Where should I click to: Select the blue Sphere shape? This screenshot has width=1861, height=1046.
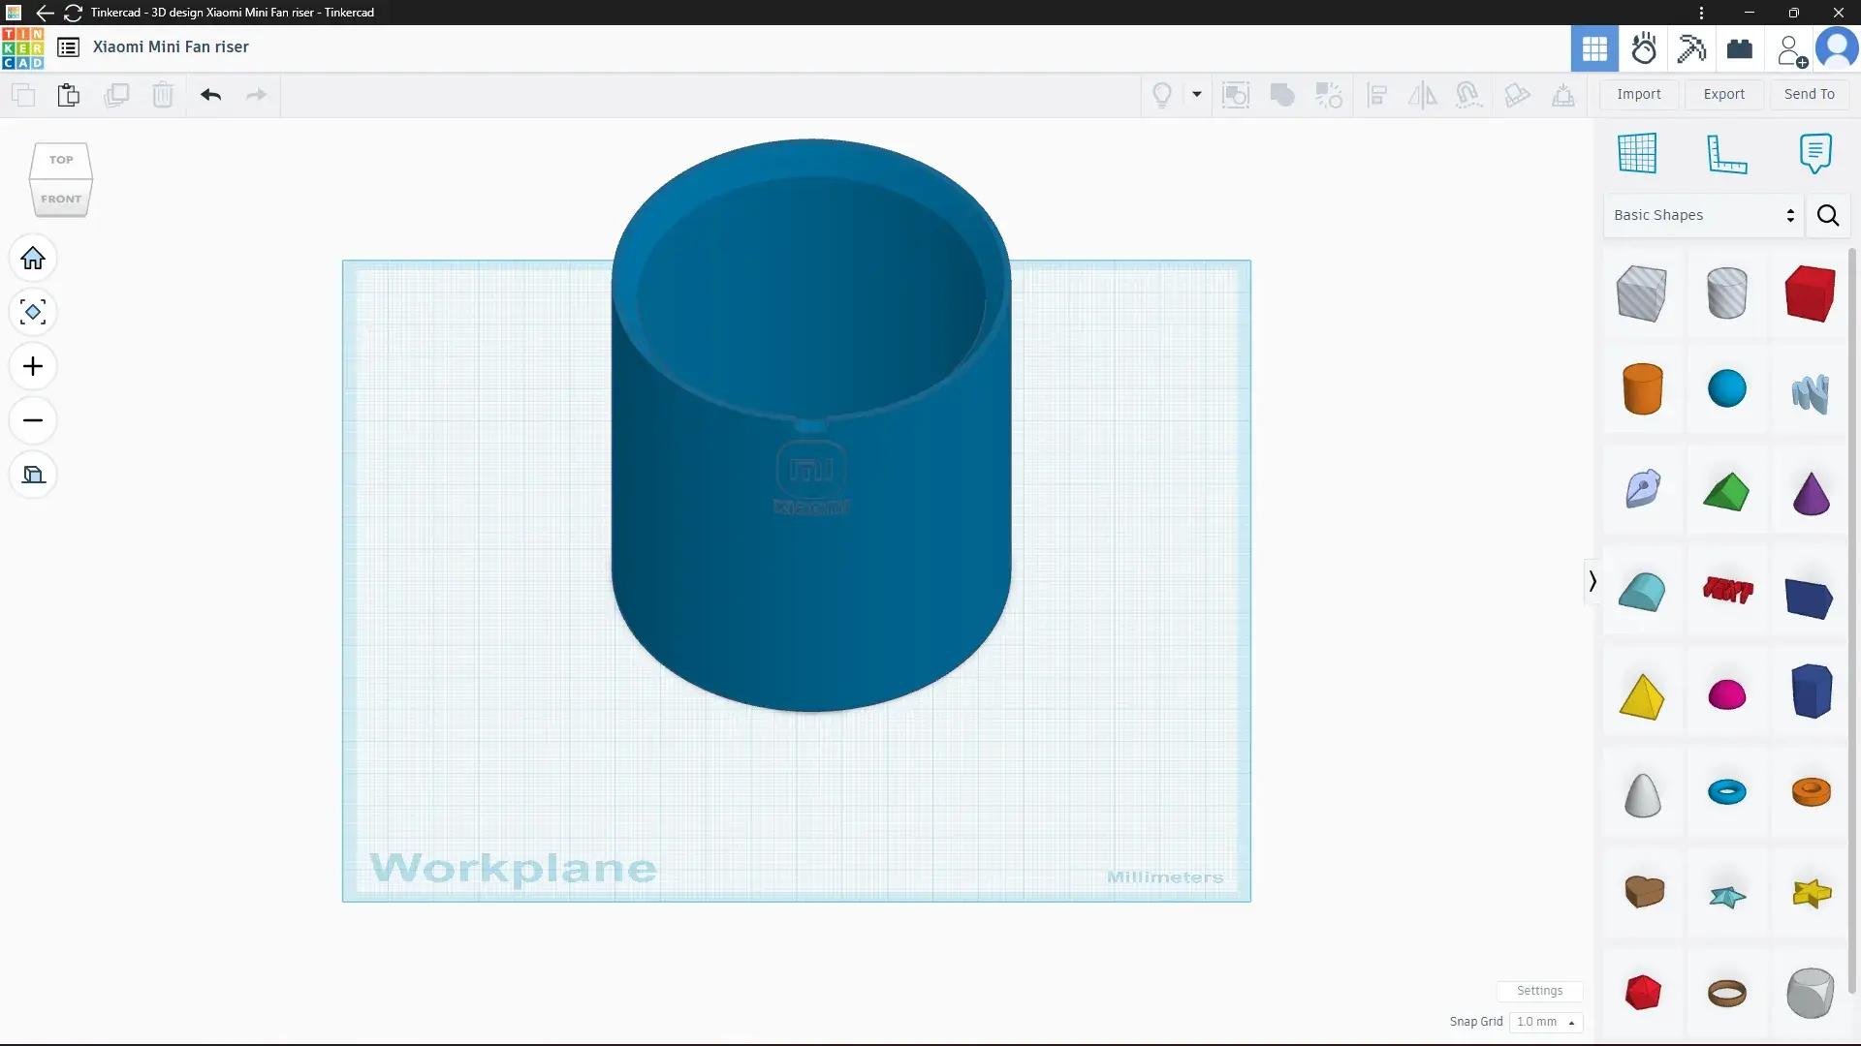point(1726,389)
